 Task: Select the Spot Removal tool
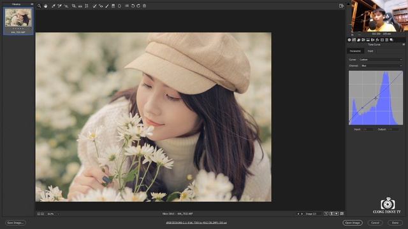click(94, 6)
